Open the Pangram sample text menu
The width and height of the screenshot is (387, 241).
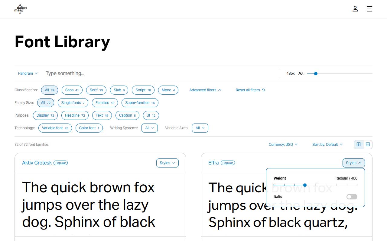click(28, 73)
